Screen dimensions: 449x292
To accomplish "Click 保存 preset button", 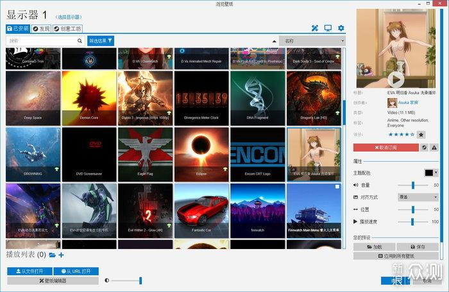I will 418,246.
